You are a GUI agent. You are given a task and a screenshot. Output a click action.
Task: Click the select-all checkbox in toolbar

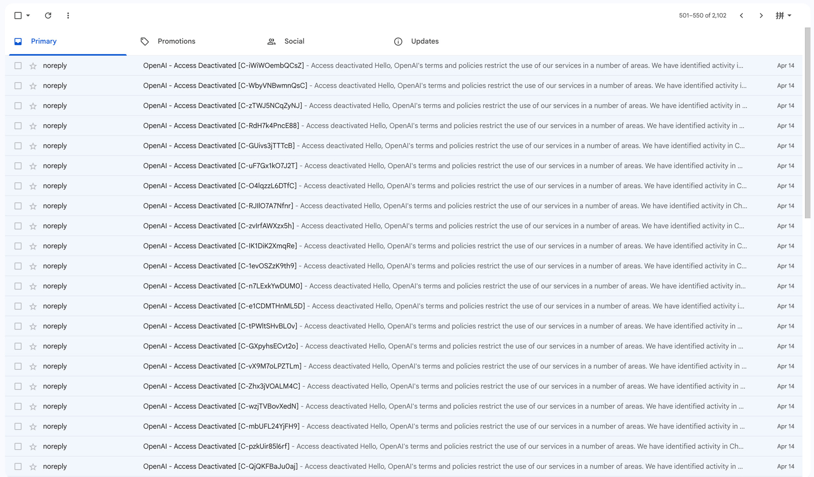(18, 15)
